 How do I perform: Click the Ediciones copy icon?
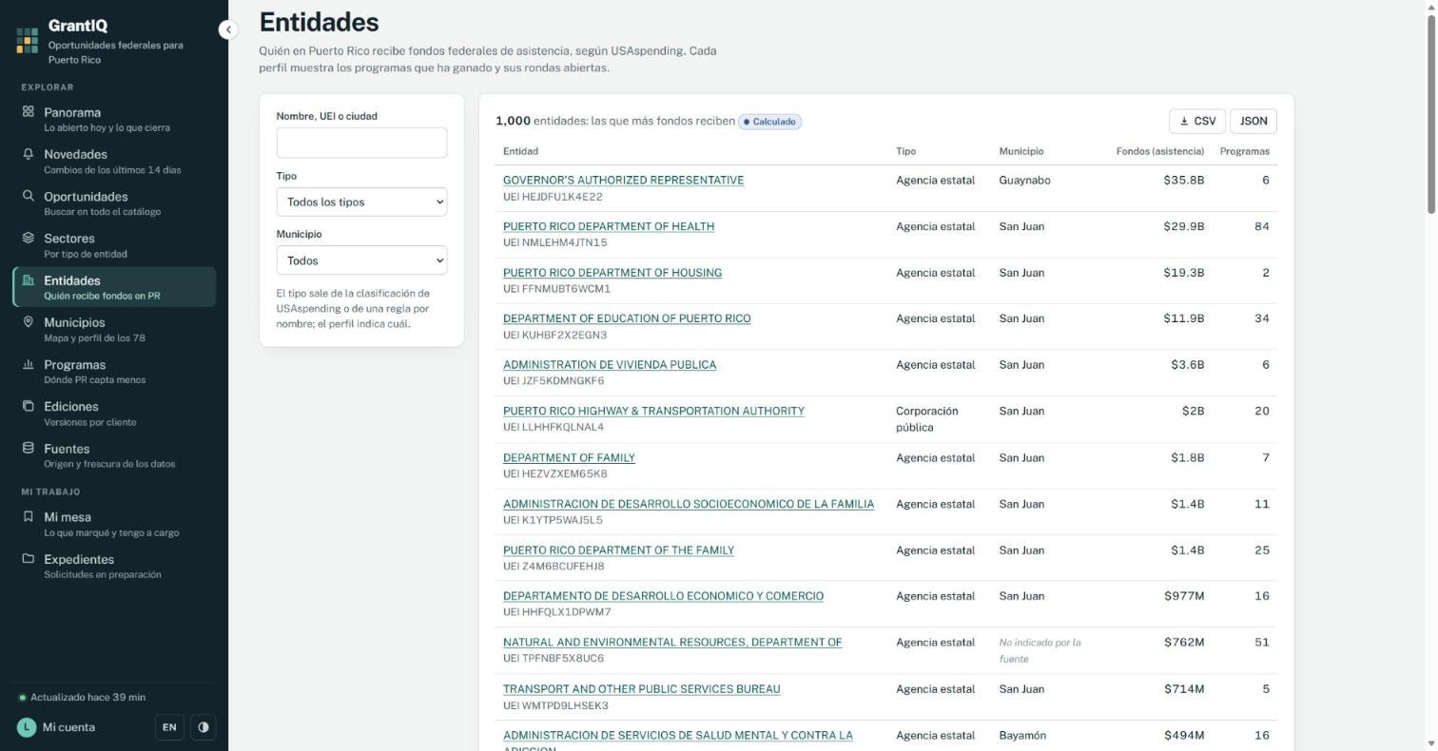click(x=29, y=406)
